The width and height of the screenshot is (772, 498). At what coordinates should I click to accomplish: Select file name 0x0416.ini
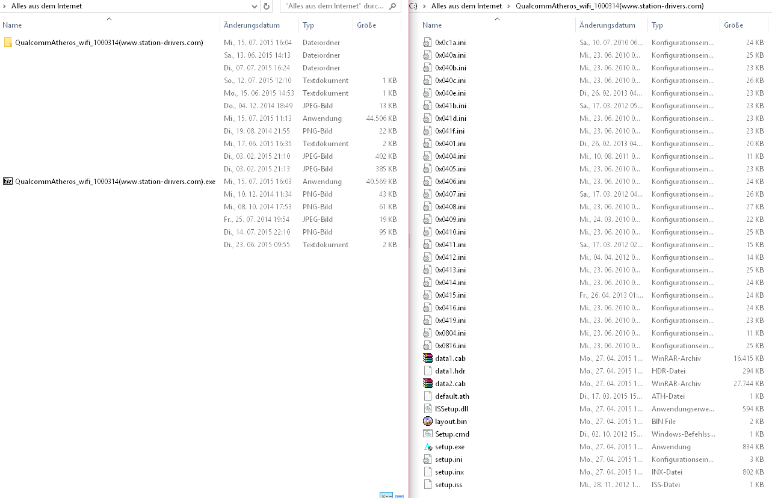click(451, 308)
